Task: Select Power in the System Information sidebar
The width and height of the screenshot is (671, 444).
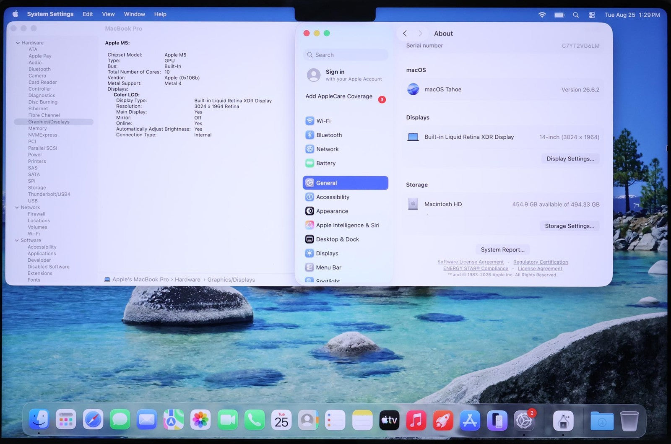Action: click(35, 155)
